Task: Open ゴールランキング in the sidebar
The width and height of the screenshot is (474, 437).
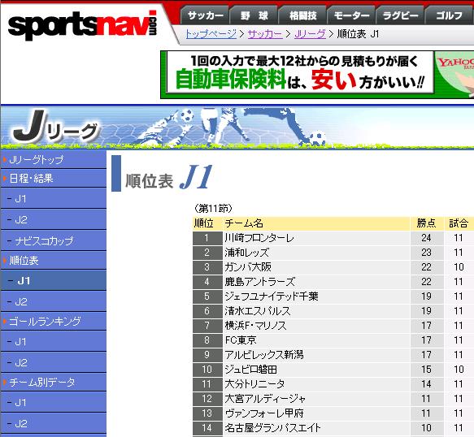Action: tap(45, 321)
